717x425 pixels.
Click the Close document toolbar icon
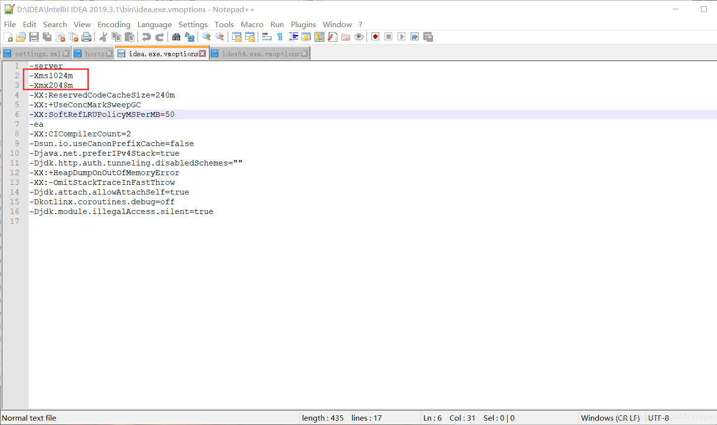tap(60, 37)
